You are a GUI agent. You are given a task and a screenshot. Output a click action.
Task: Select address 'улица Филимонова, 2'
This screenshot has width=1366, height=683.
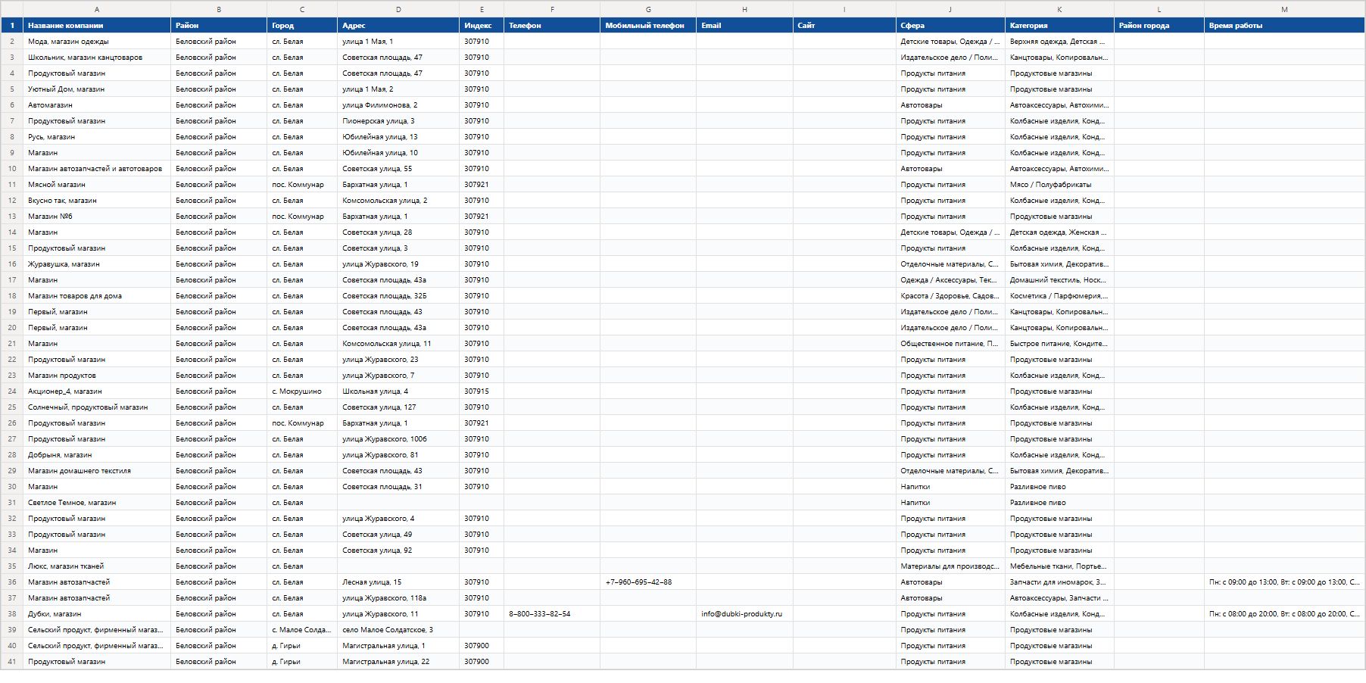click(x=398, y=105)
